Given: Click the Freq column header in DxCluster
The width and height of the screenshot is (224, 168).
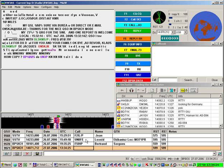Looking at the screenshot, I should [159, 96].
